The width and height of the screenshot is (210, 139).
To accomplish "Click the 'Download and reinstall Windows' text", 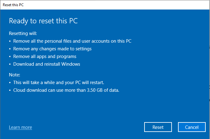I will pos(46,64).
